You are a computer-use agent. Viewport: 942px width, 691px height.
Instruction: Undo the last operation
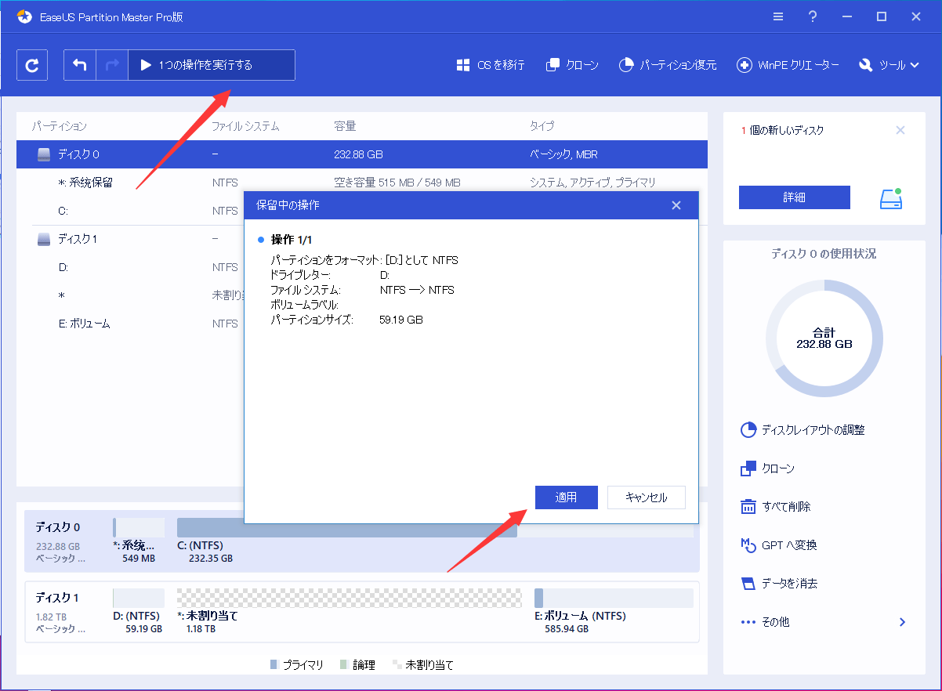pyautogui.click(x=80, y=65)
